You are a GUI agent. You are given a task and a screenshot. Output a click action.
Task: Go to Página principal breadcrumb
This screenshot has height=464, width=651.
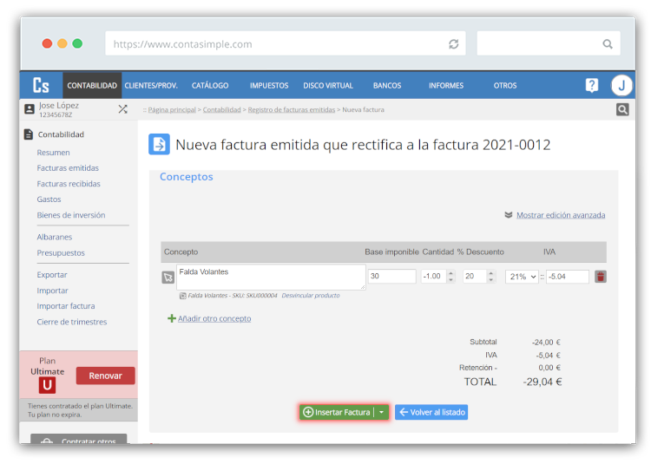(x=172, y=109)
